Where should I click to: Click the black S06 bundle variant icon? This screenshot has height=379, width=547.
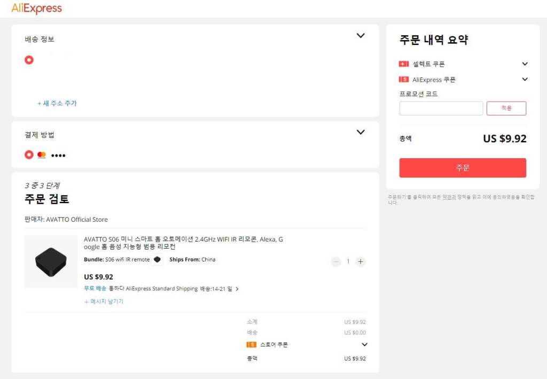(x=158, y=259)
